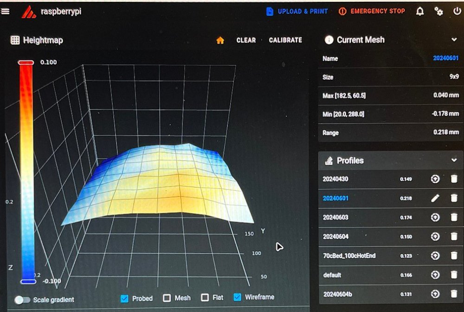Open the notifications bell
464x312 pixels.
(x=419, y=12)
